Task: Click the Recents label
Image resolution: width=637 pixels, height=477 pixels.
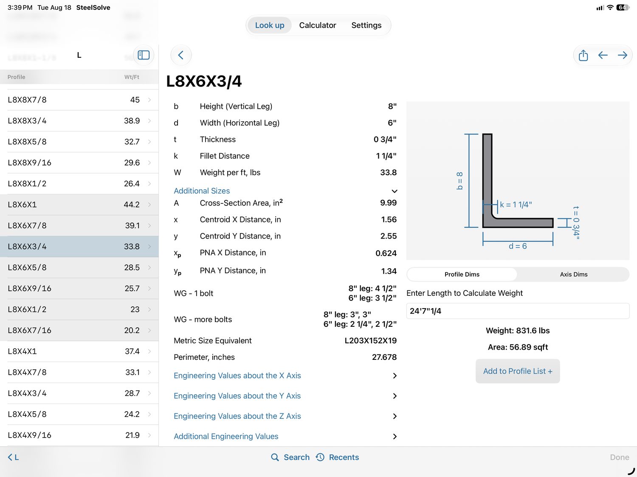Action: (x=344, y=457)
